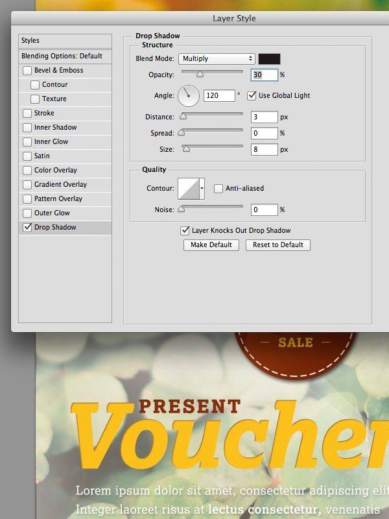Click the Size slider handle
The image size is (389, 519).
pyautogui.click(x=187, y=149)
